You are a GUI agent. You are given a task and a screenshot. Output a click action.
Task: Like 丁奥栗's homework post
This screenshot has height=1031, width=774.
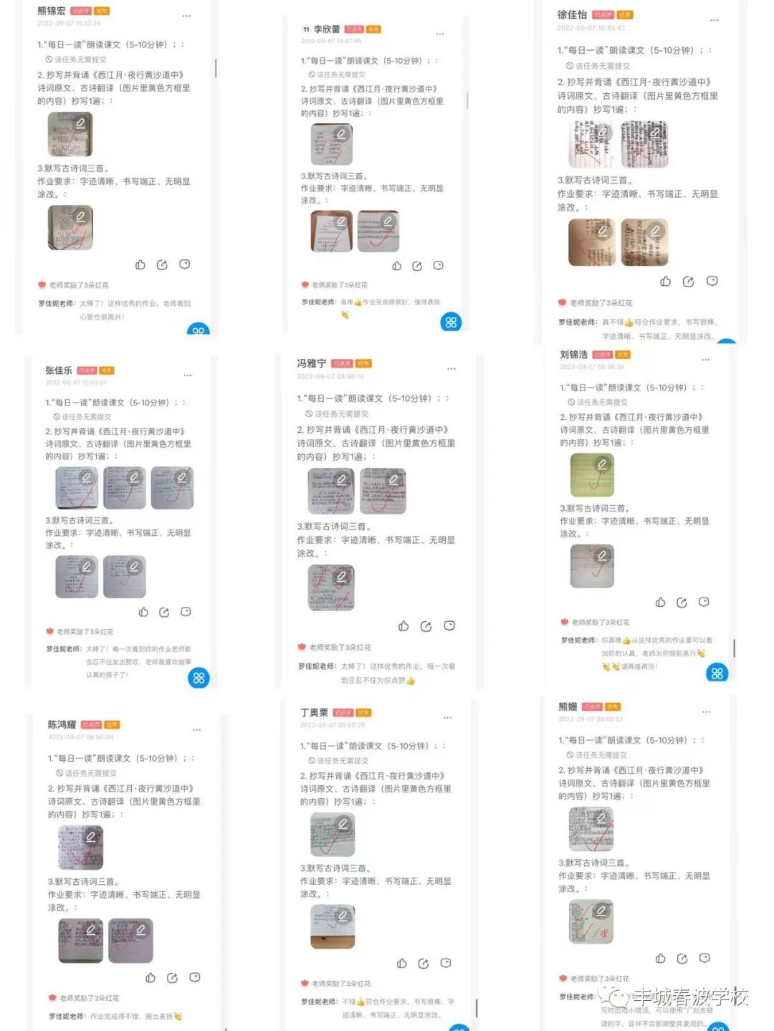(401, 963)
